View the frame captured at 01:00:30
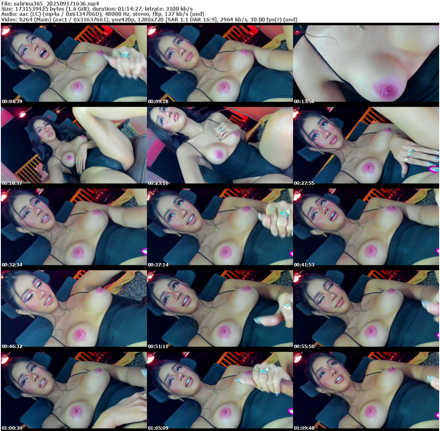 coord(74,390)
